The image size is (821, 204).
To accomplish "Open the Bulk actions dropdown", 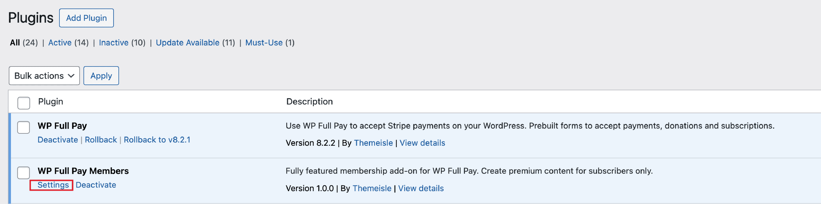I will click(x=44, y=76).
